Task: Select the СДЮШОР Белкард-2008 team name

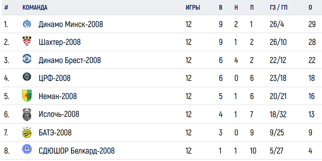Action: (x=77, y=151)
